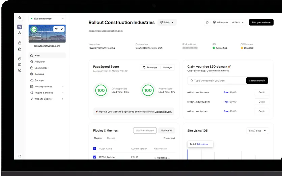Select Main in sidebar menu
282x176 pixels.
[47, 56]
